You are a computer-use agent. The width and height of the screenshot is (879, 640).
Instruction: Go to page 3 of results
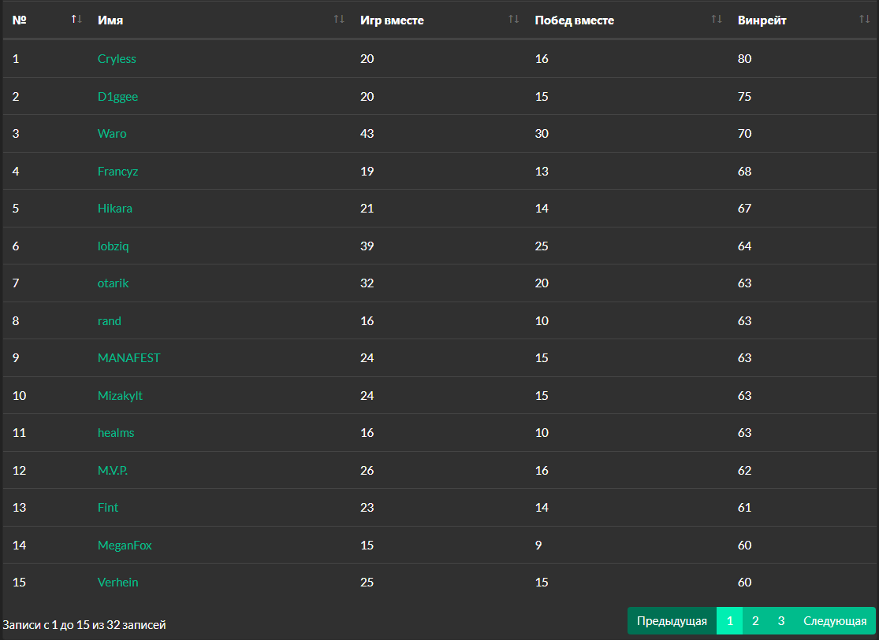[x=781, y=621]
